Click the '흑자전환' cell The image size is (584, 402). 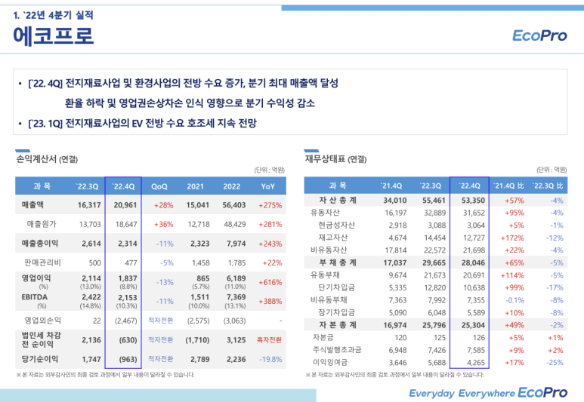click(269, 340)
